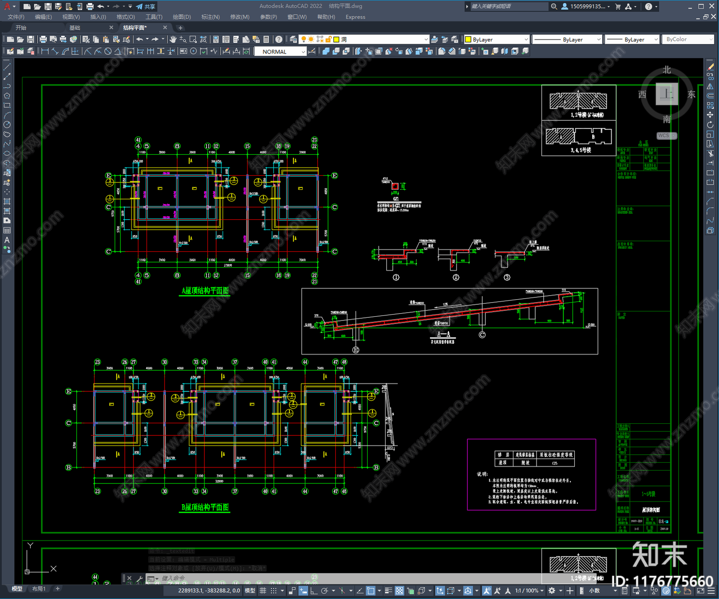The height and width of the screenshot is (599, 719).
Task: Undo the last action from quick access toolbar
Action: [x=101, y=6]
